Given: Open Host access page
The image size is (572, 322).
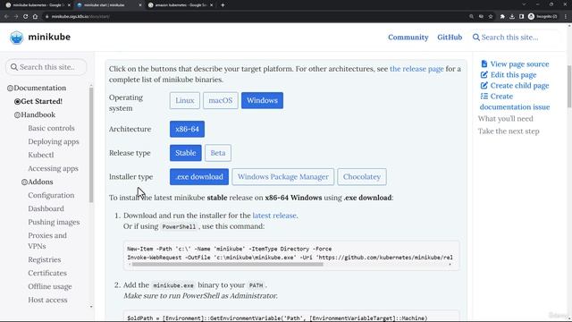Looking at the screenshot, I should [47, 300].
